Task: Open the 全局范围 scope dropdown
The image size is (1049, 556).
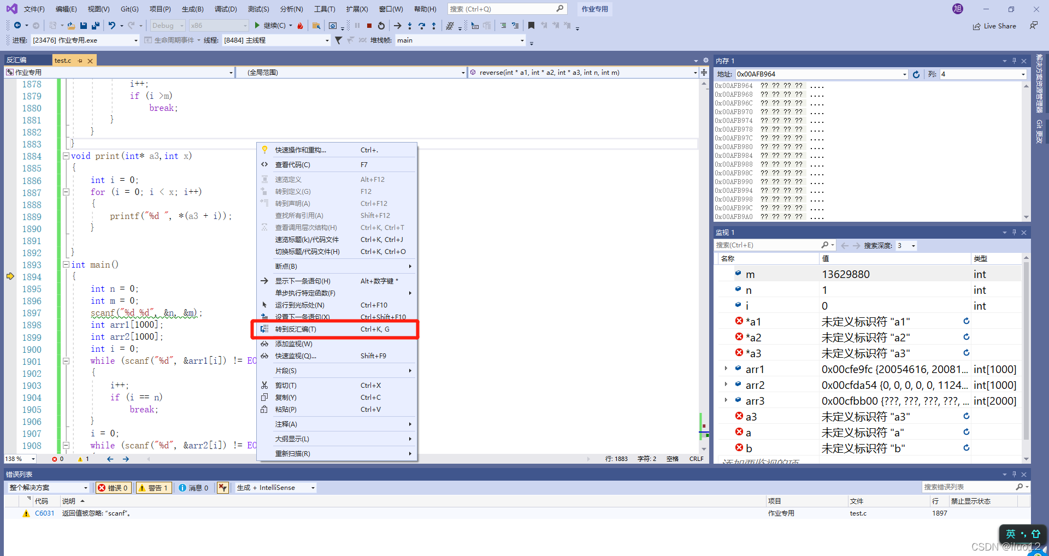Action: (x=351, y=73)
